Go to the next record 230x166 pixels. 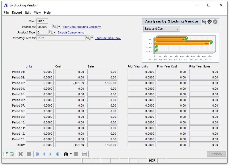coord(51,154)
